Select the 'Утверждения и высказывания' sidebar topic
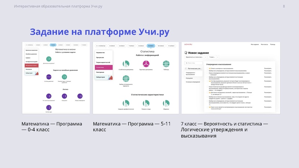Viewport: 299px width, 168px height. point(193,74)
